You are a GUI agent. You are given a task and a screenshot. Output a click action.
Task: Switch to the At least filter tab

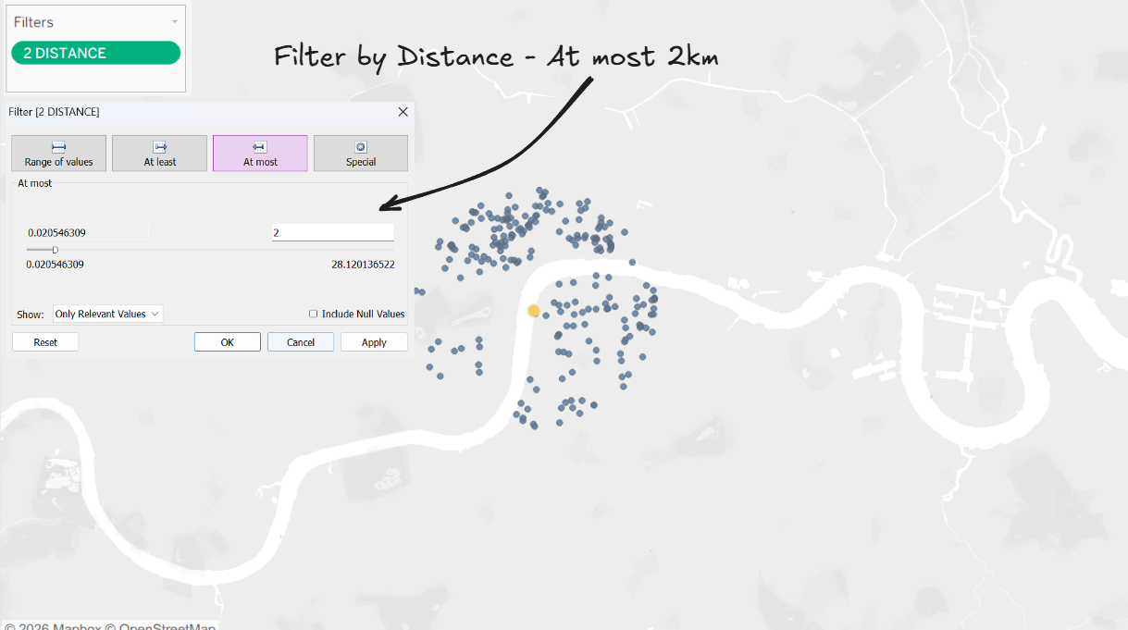pyautogui.click(x=159, y=154)
